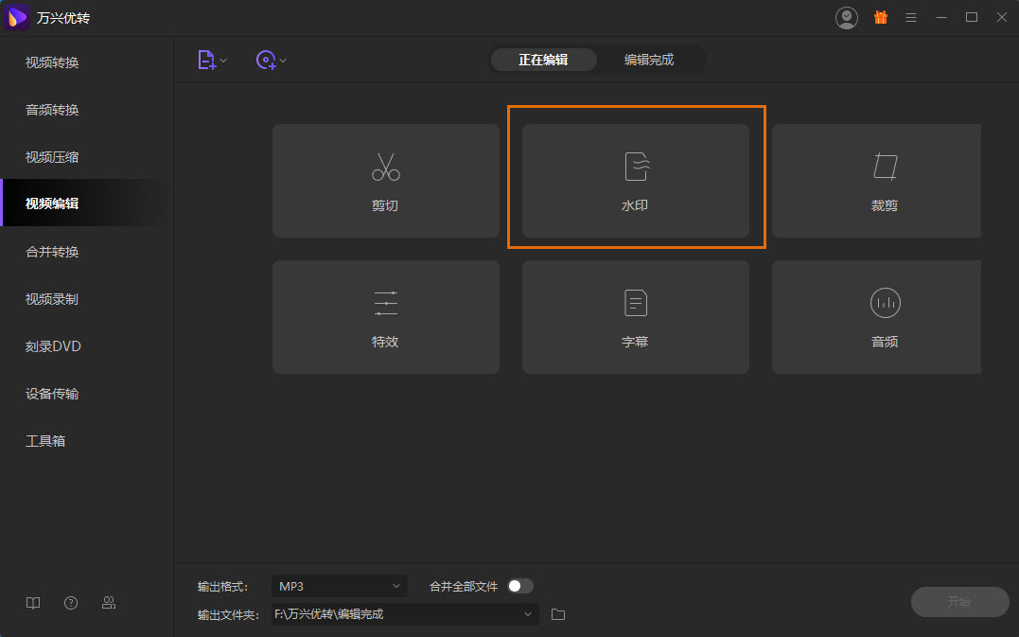Open the 字幕 subtitle tool

[x=635, y=317]
